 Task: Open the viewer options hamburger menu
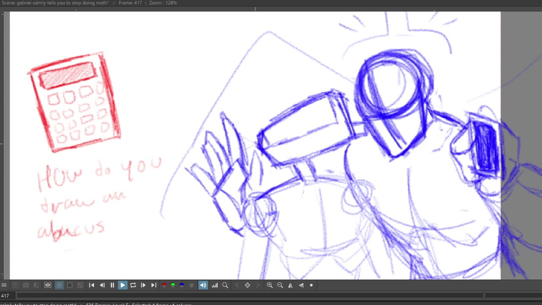(x=4, y=285)
